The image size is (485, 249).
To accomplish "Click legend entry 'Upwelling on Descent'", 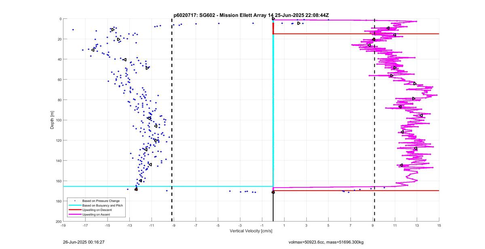I will (97, 210).
